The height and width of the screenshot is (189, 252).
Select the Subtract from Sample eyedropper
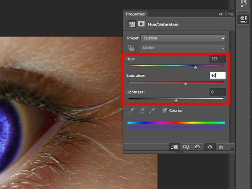click(x=152, y=111)
